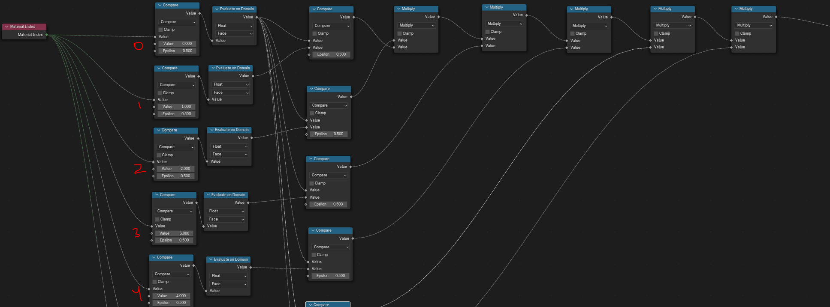This screenshot has height=307, width=830.
Task: Click the Material Index output socket
Action: 46,35
